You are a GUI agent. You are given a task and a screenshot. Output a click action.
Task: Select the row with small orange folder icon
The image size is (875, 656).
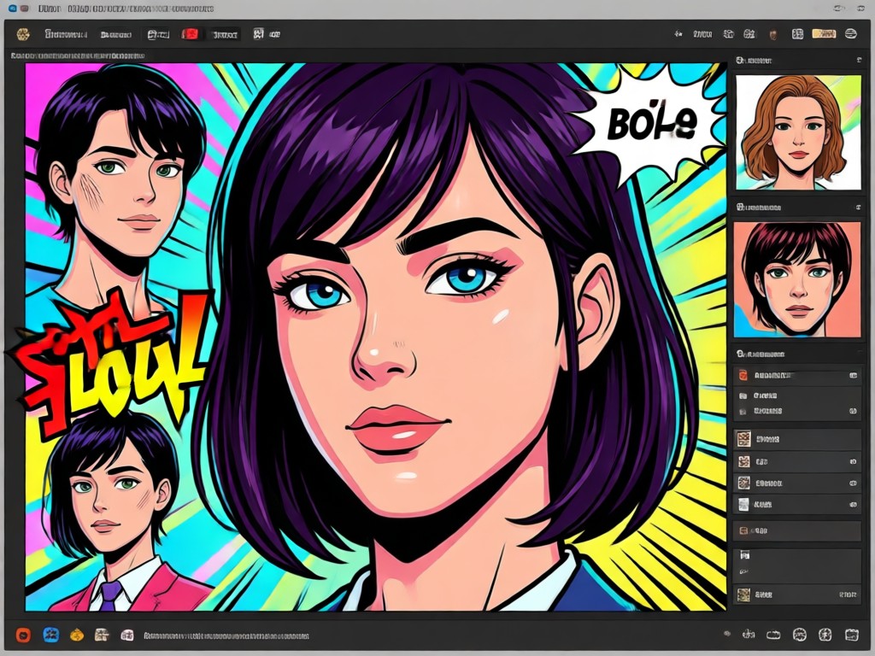click(797, 531)
